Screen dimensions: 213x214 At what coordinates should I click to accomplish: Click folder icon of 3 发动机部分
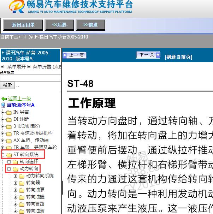pos(9,127)
